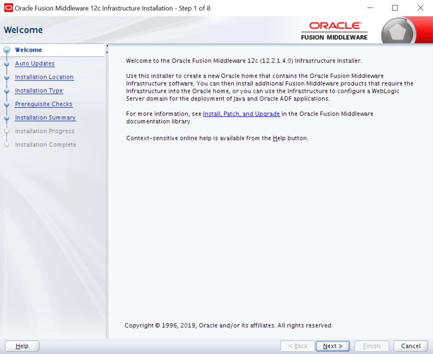The width and height of the screenshot is (433, 354).
Task: Click the disabled Back button
Action: tap(298, 346)
